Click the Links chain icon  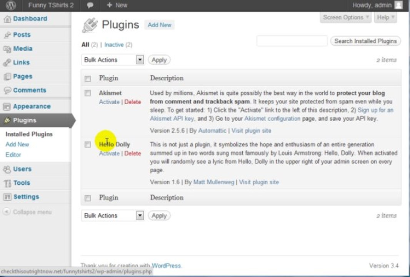point(7,63)
